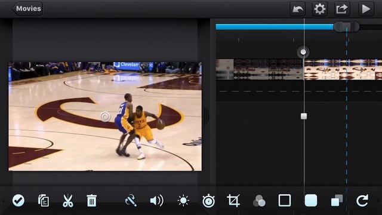The width and height of the screenshot is (382, 215).
Task: Tap the preview panel divider grip
Action: [207, 116]
